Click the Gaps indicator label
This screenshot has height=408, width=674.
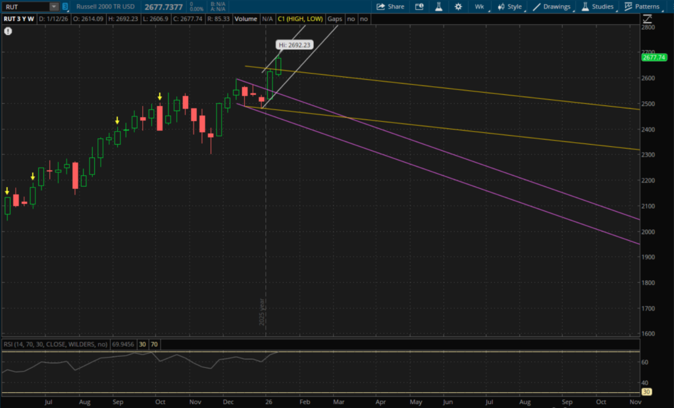335,19
